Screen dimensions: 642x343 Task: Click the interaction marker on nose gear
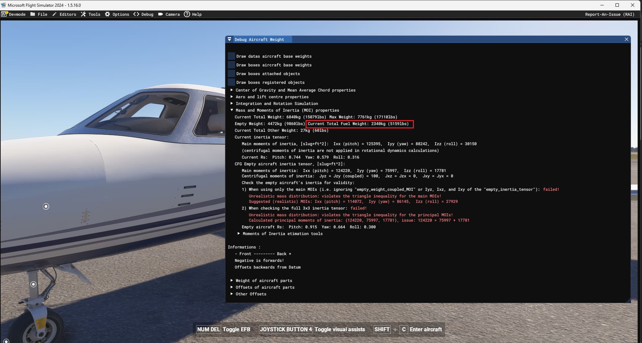[33, 284]
